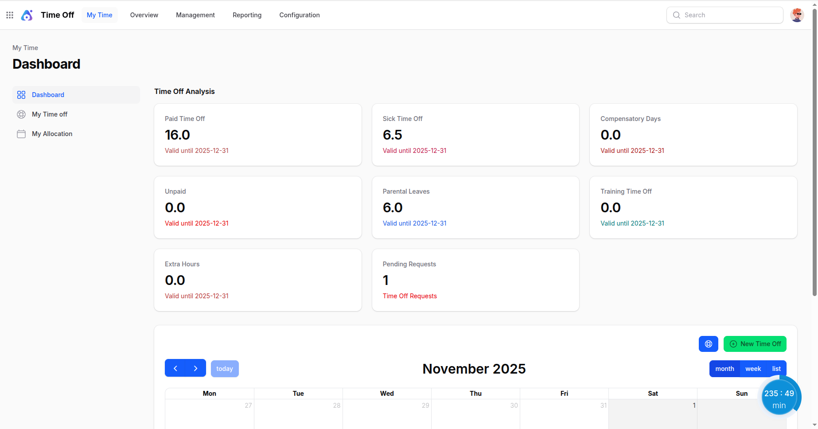Open the Overview menu
Screen dimensions: 818x429
point(144,15)
